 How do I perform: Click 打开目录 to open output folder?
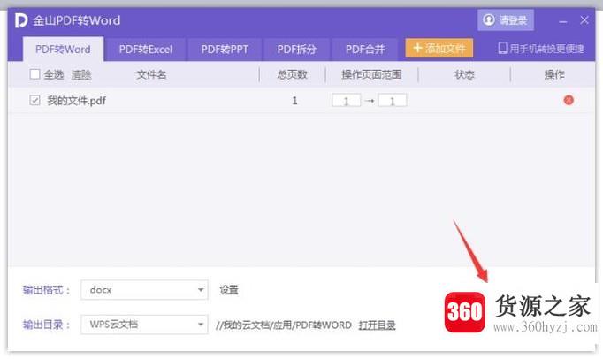tap(377, 325)
